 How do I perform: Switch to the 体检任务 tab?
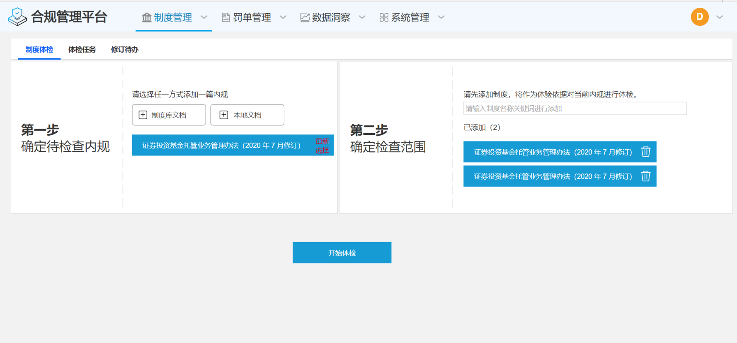point(82,50)
